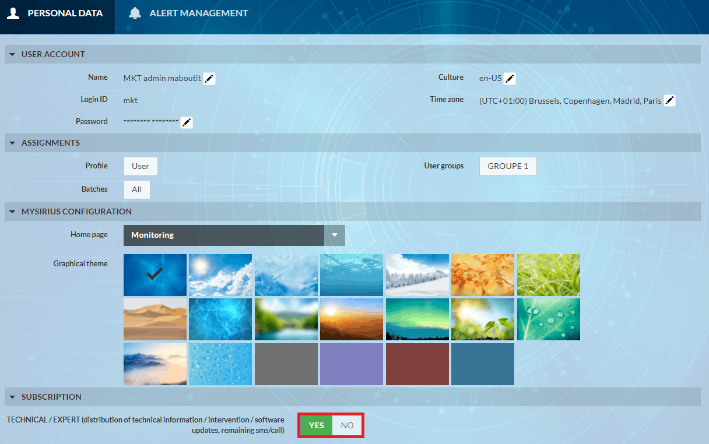This screenshot has height=444, width=709.
Task: Set Technical / Expert subscription to YES
Action: coord(317,425)
